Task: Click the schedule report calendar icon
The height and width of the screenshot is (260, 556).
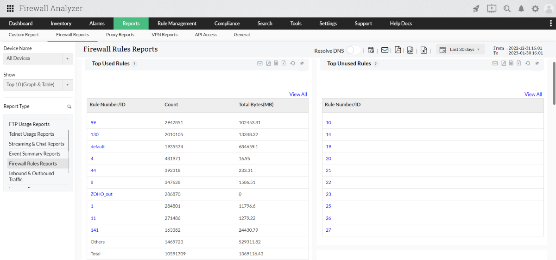Action: click(371, 50)
